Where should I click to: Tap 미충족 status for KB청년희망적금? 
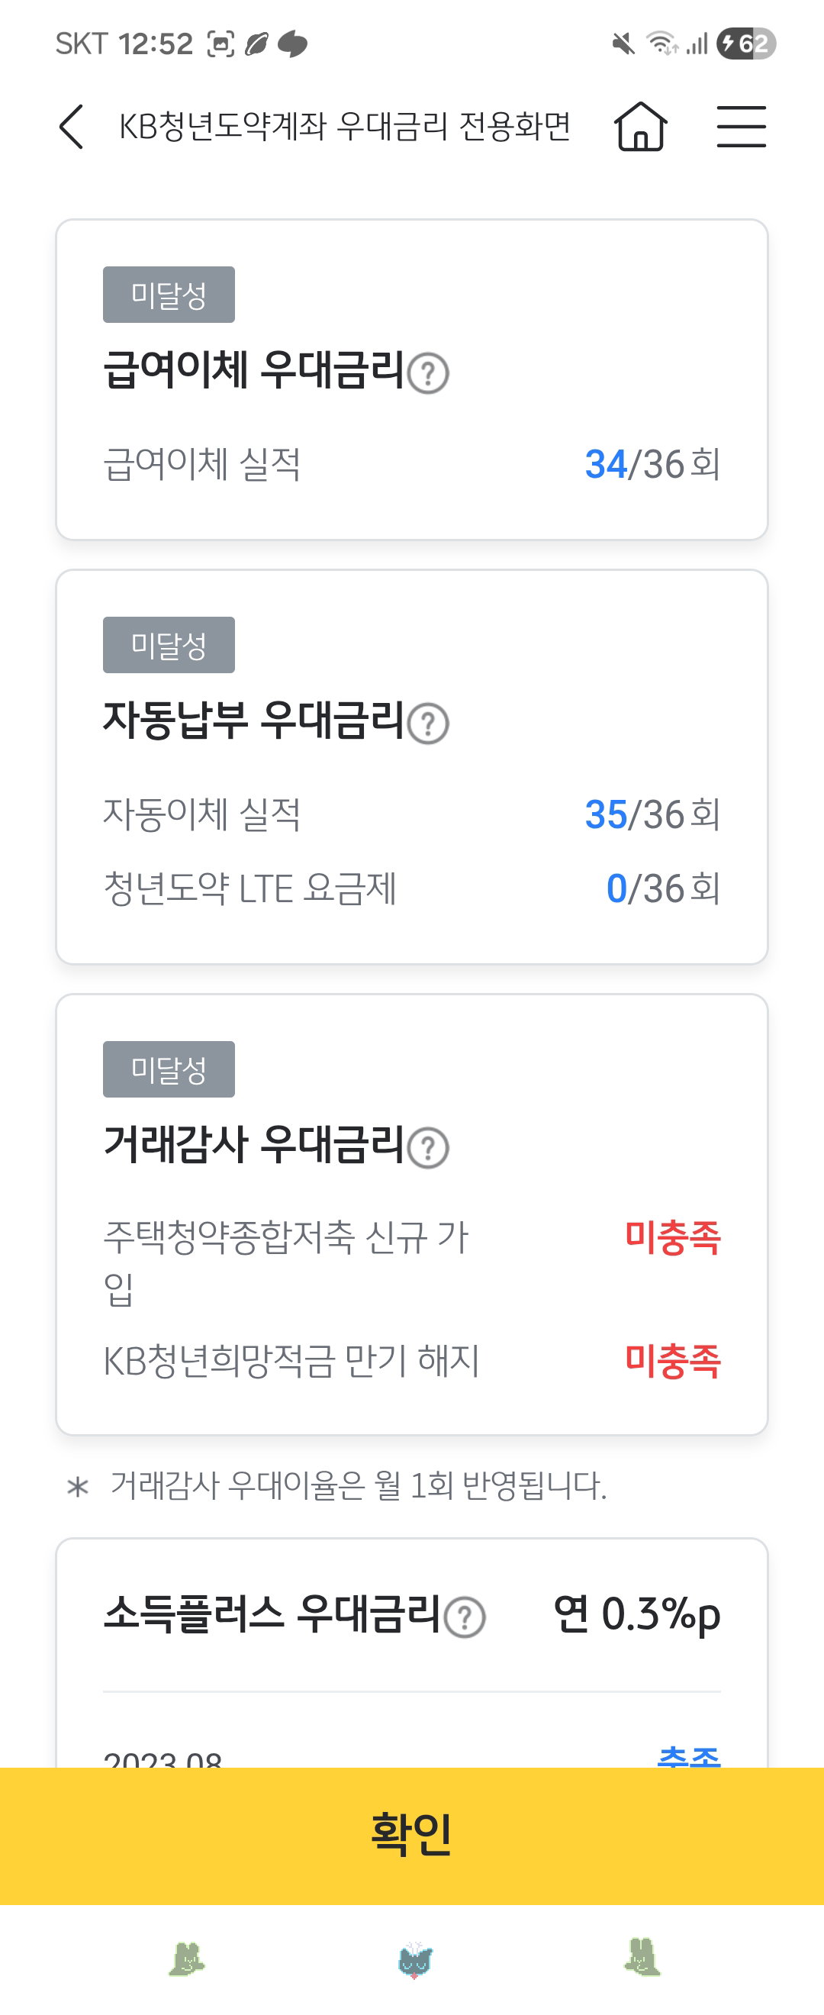click(672, 1361)
